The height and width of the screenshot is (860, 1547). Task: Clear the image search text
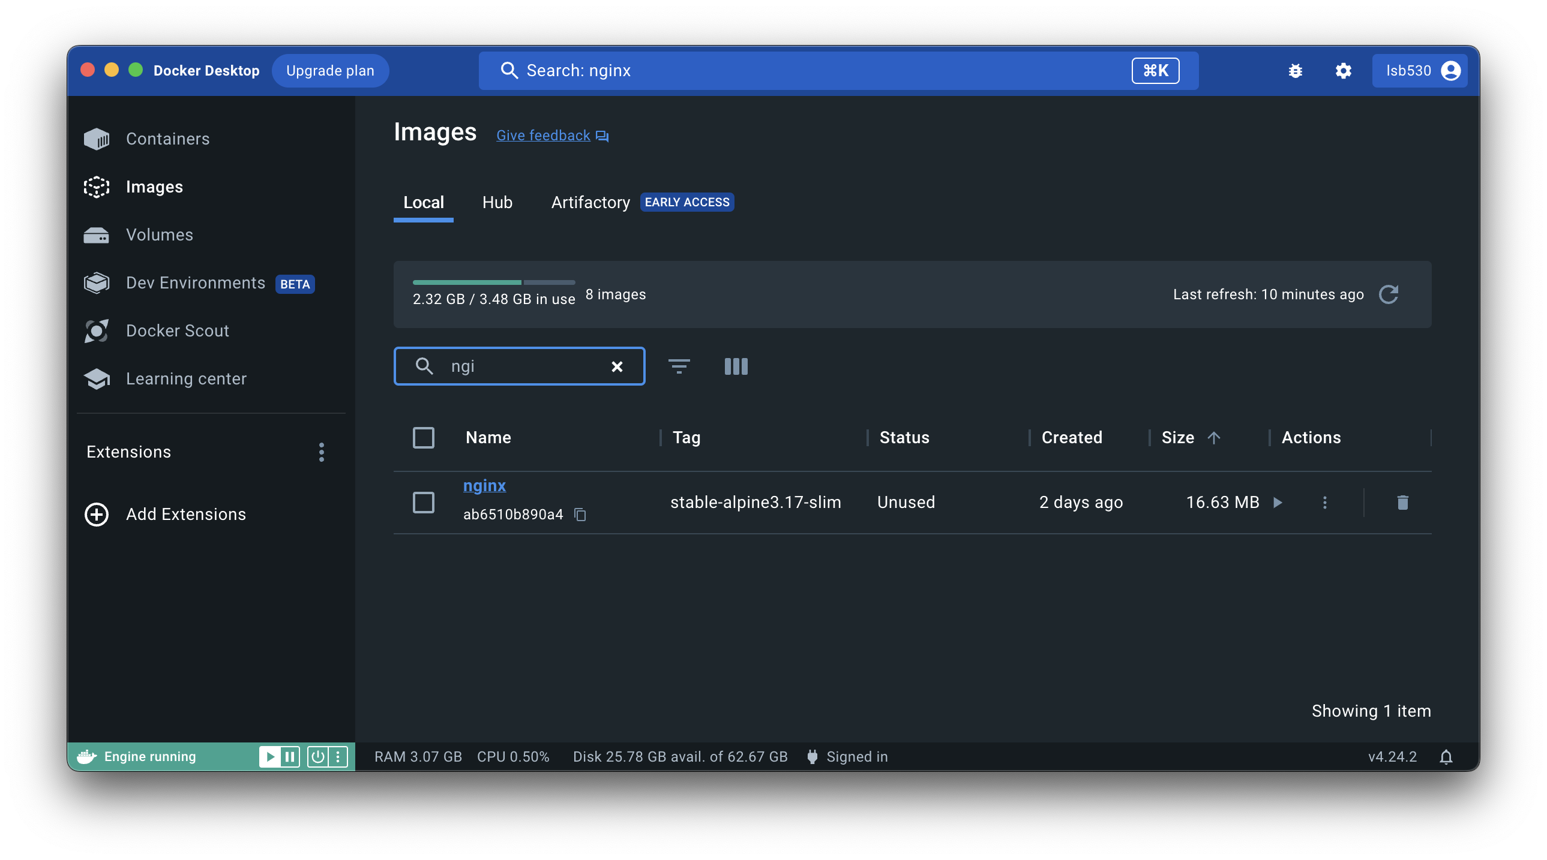pos(617,366)
